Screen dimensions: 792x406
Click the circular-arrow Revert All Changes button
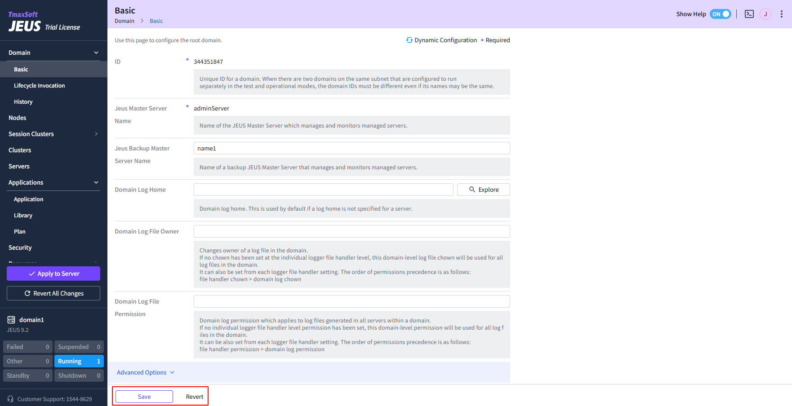pos(53,293)
